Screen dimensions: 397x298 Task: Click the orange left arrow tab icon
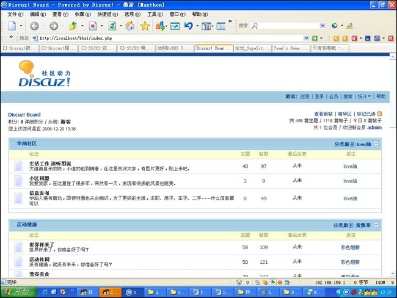336,38
